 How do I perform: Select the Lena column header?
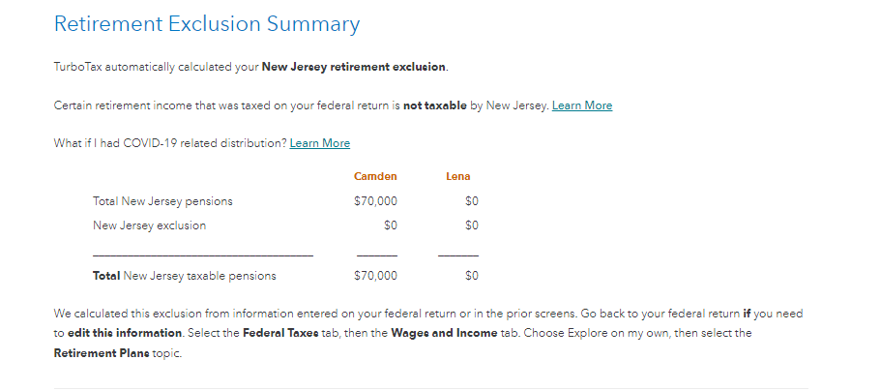click(458, 176)
